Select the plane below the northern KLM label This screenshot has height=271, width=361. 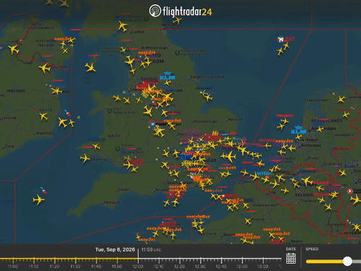click(168, 83)
